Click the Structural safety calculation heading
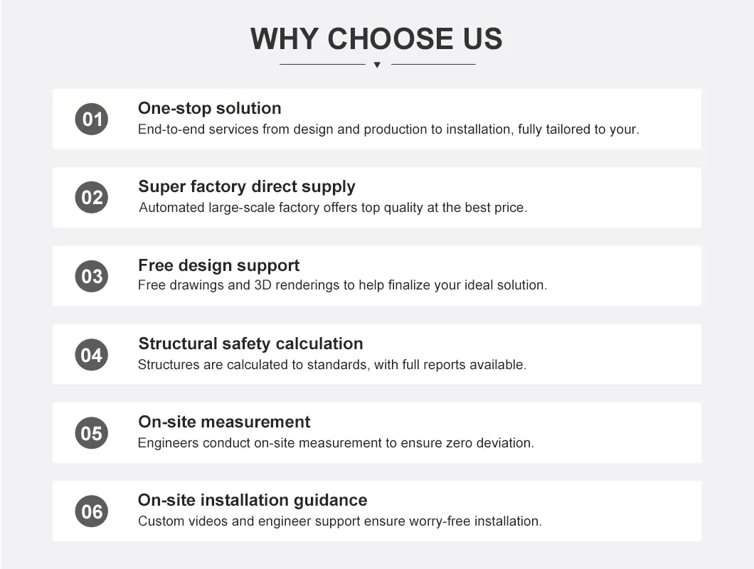This screenshot has width=754, height=569. (x=250, y=344)
